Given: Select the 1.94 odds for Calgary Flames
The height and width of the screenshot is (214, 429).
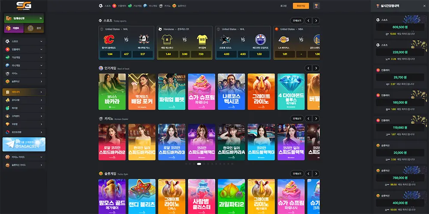Looking at the screenshot, I should pyautogui.click(x=110, y=54).
